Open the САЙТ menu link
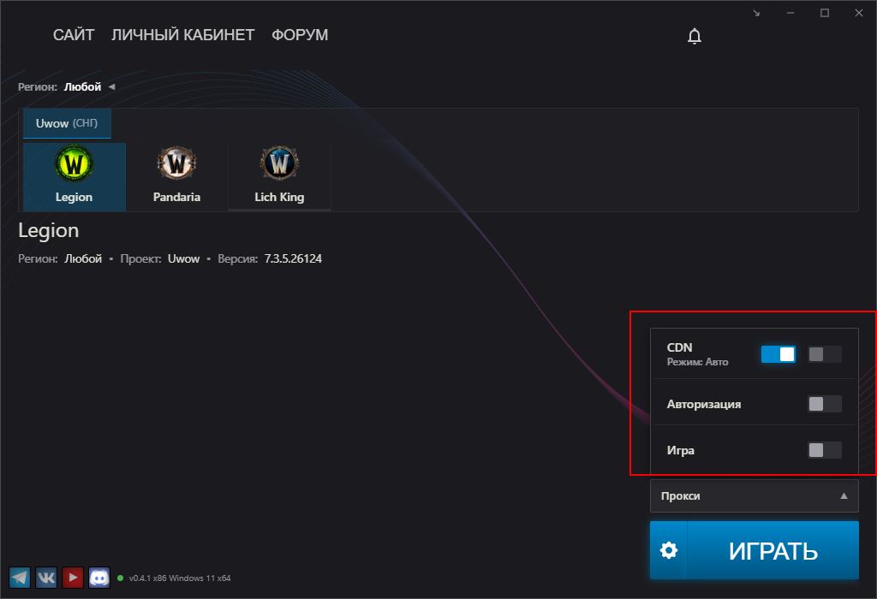Viewport: 877px width, 599px height. [74, 34]
